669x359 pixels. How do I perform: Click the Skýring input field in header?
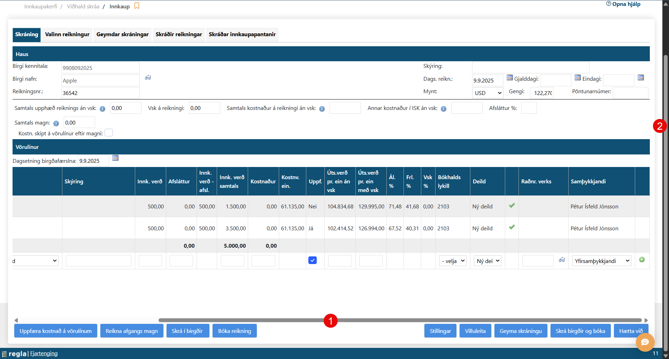point(530,67)
